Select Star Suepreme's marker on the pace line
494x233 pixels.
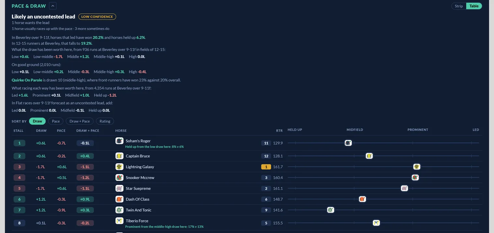404,188
